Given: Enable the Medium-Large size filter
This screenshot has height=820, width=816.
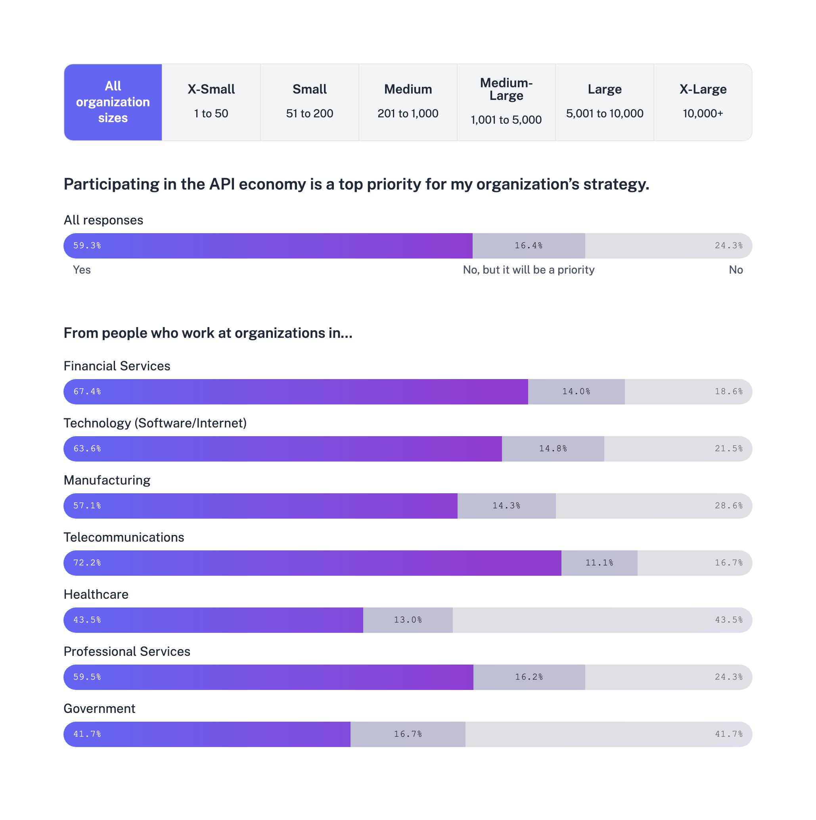Looking at the screenshot, I should tap(506, 102).
